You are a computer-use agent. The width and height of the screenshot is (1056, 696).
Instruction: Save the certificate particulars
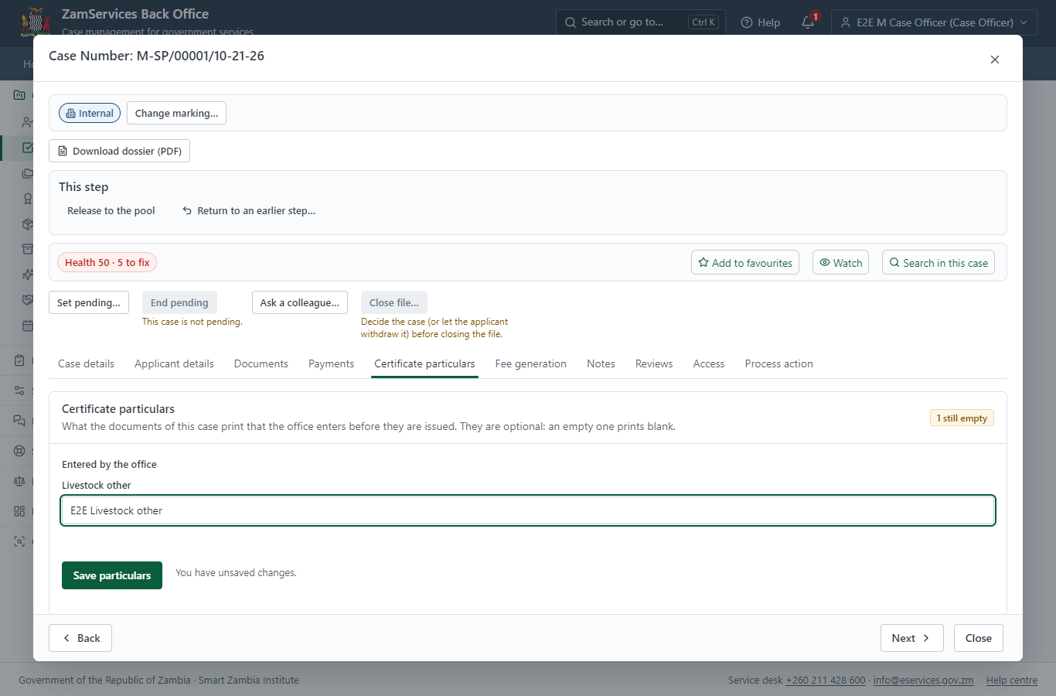pyautogui.click(x=112, y=575)
